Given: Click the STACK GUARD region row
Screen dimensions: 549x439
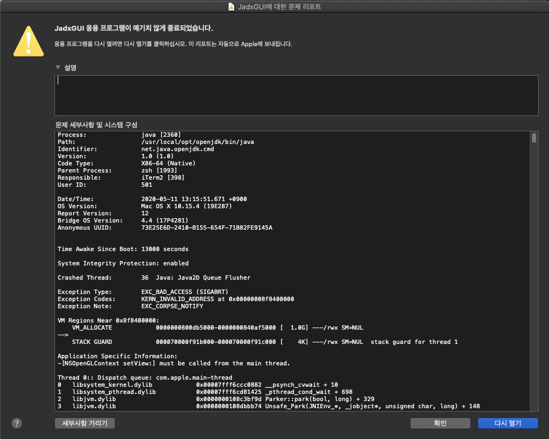Looking at the screenshot, I should (265, 342).
